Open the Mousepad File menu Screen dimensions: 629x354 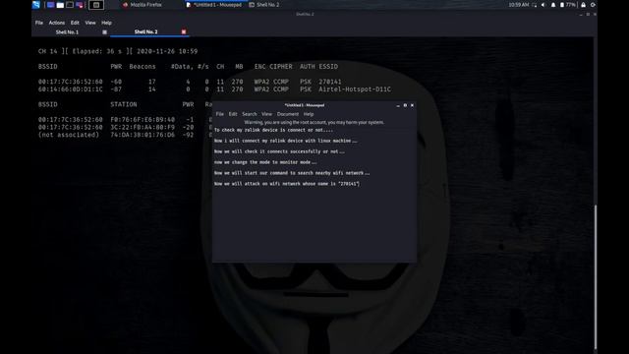(x=220, y=114)
